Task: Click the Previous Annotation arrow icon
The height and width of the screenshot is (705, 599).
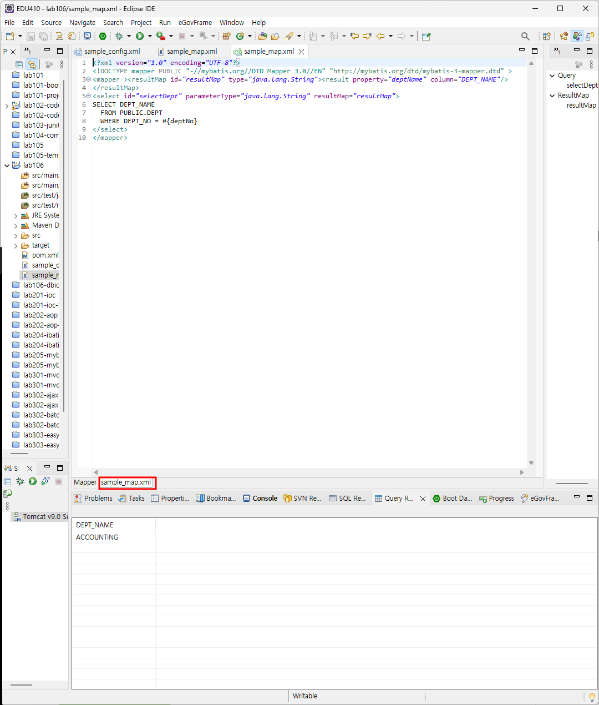Action: coord(334,36)
